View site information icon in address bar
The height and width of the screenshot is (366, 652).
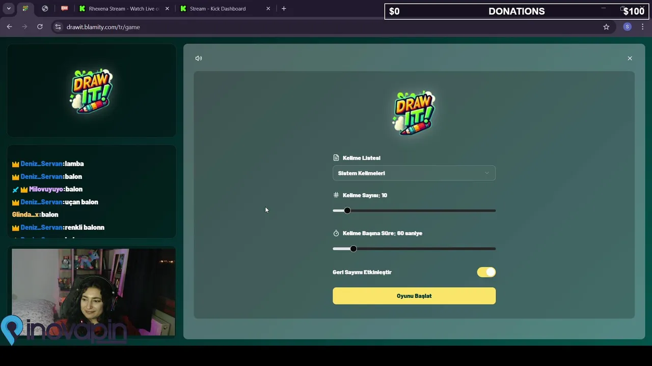tap(58, 27)
